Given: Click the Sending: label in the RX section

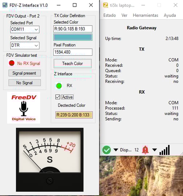Looking at the screenshot, I should point(113,119).
